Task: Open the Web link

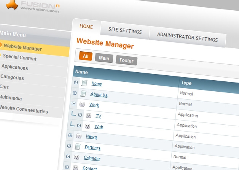Action: pyautogui.click(x=99, y=127)
